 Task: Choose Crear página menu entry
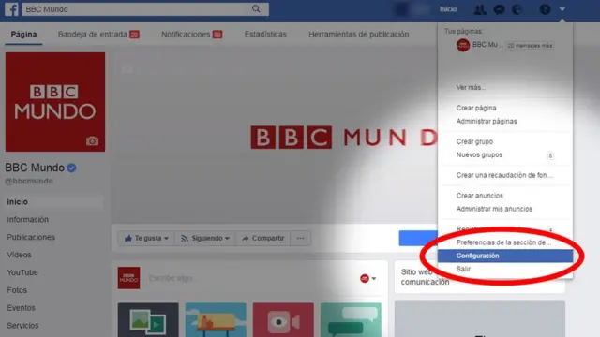coord(476,108)
